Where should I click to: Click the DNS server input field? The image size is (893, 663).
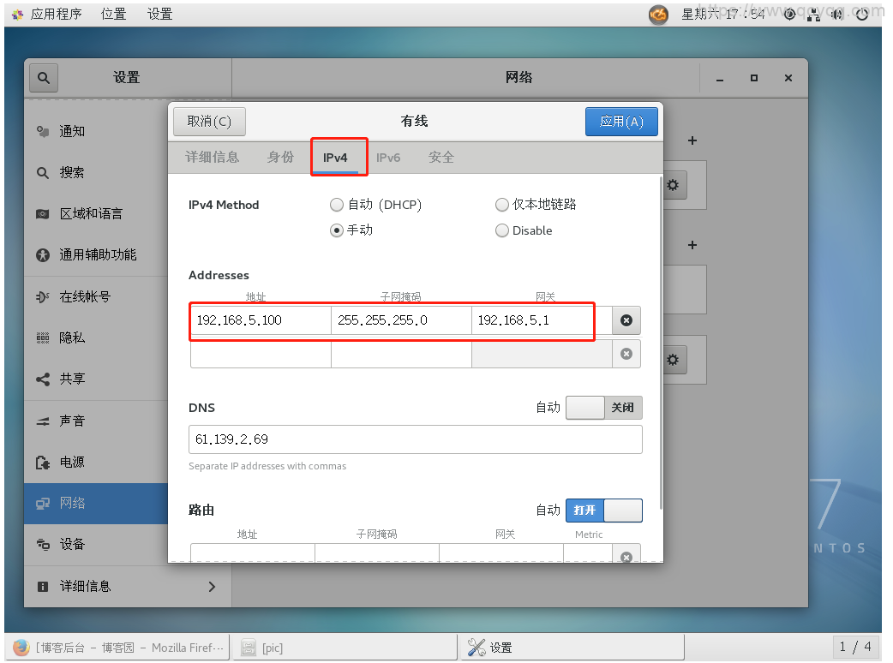[x=415, y=439]
